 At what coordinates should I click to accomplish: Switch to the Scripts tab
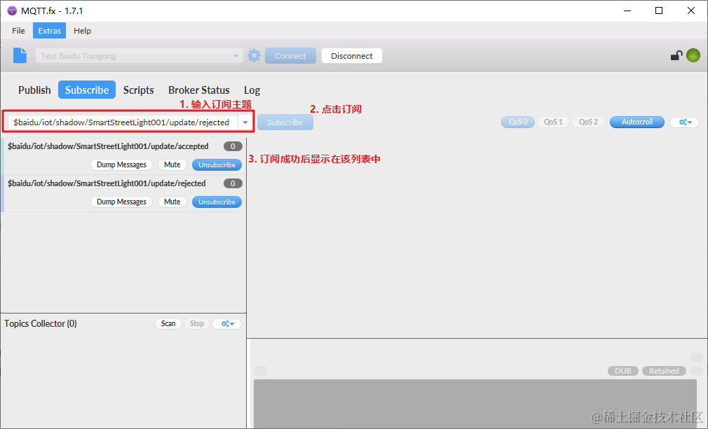[139, 90]
